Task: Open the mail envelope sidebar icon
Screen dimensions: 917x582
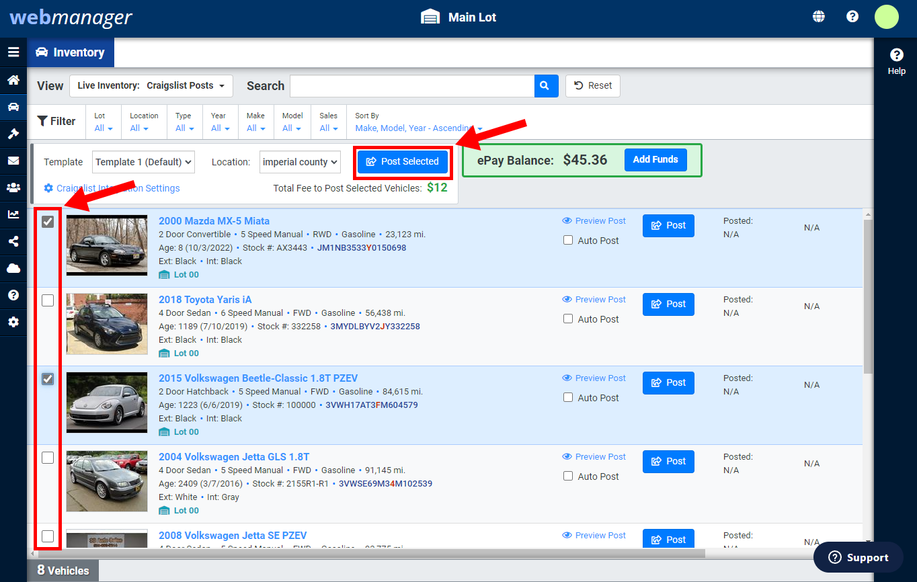Action: [x=13, y=161]
